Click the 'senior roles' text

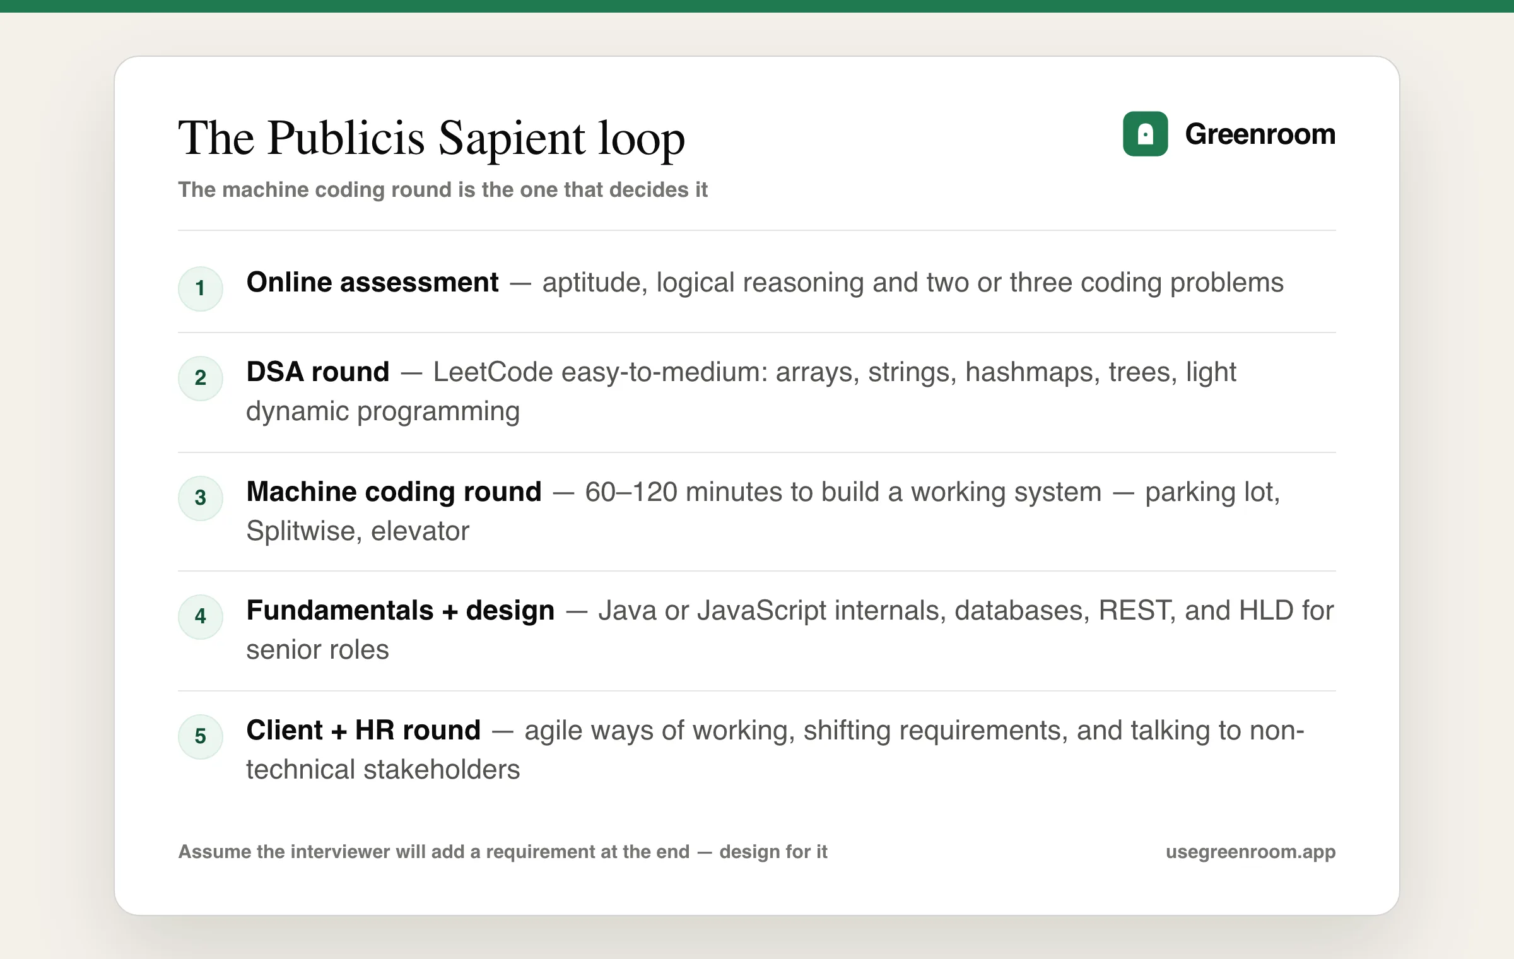317,650
